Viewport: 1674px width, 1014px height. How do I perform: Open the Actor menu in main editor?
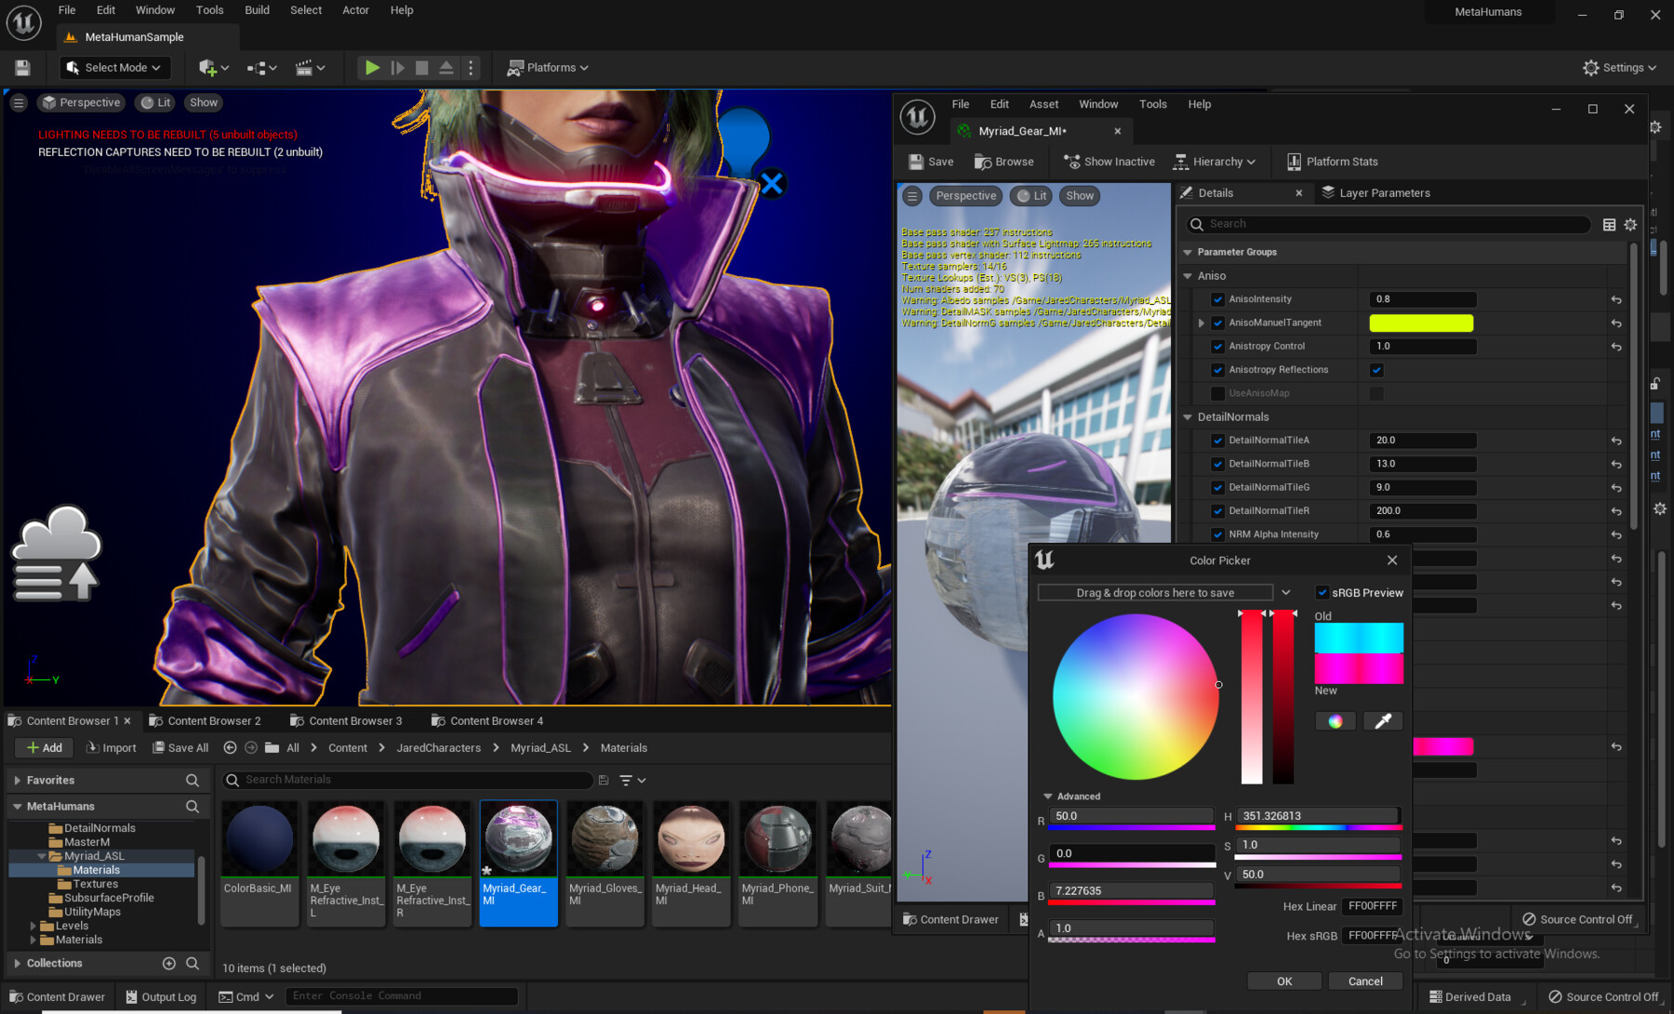355,10
